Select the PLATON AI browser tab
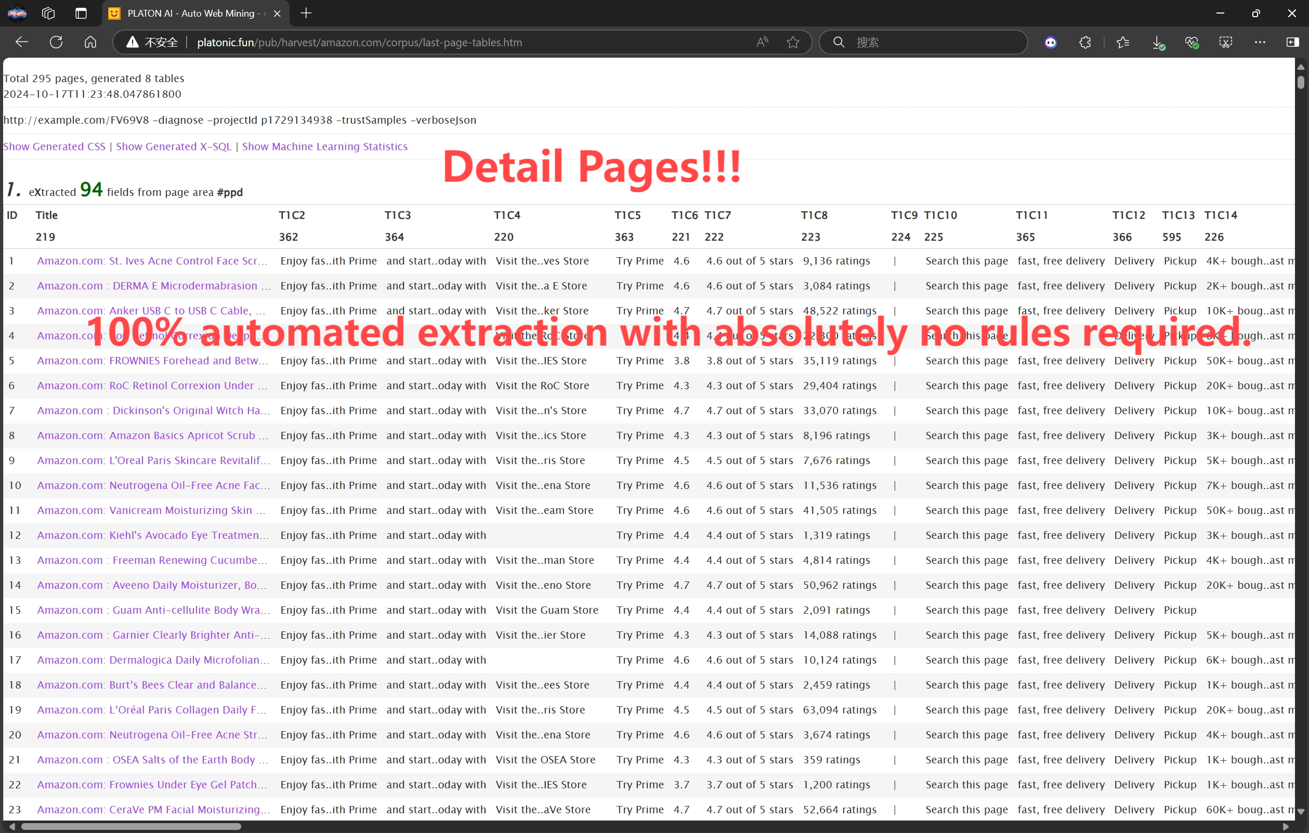 pos(190,13)
